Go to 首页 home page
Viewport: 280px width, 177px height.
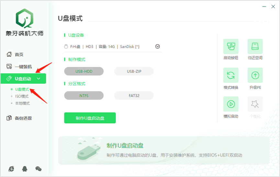coord(19,54)
